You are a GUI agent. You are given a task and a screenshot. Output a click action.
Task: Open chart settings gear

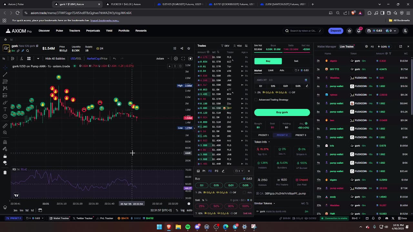[x=176, y=59]
